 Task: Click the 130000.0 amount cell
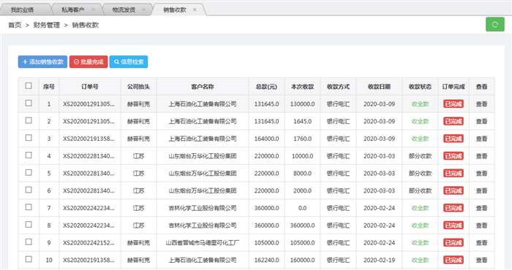[x=302, y=104]
